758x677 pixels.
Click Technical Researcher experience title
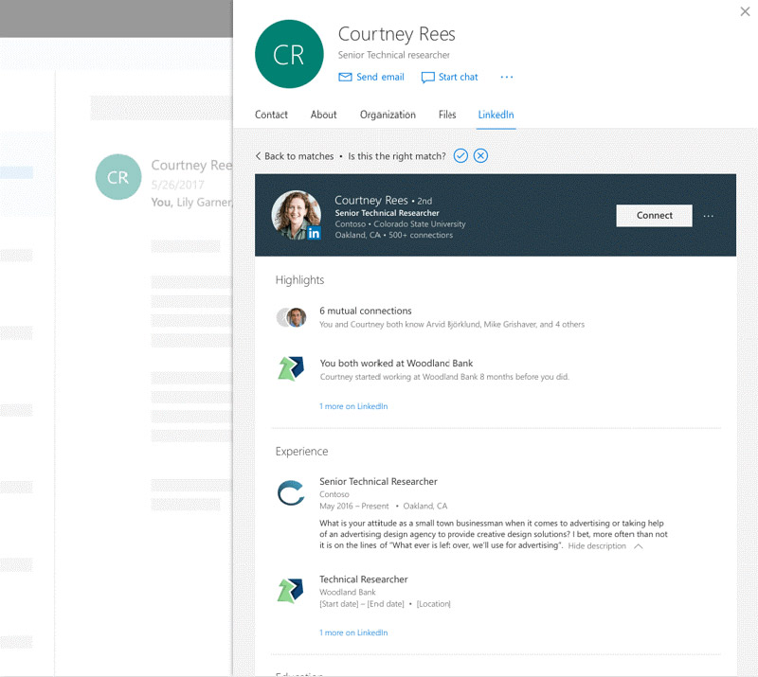pyautogui.click(x=364, y=579)
